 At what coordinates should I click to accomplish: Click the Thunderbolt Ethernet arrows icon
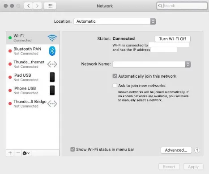click(x=52, y=64)
